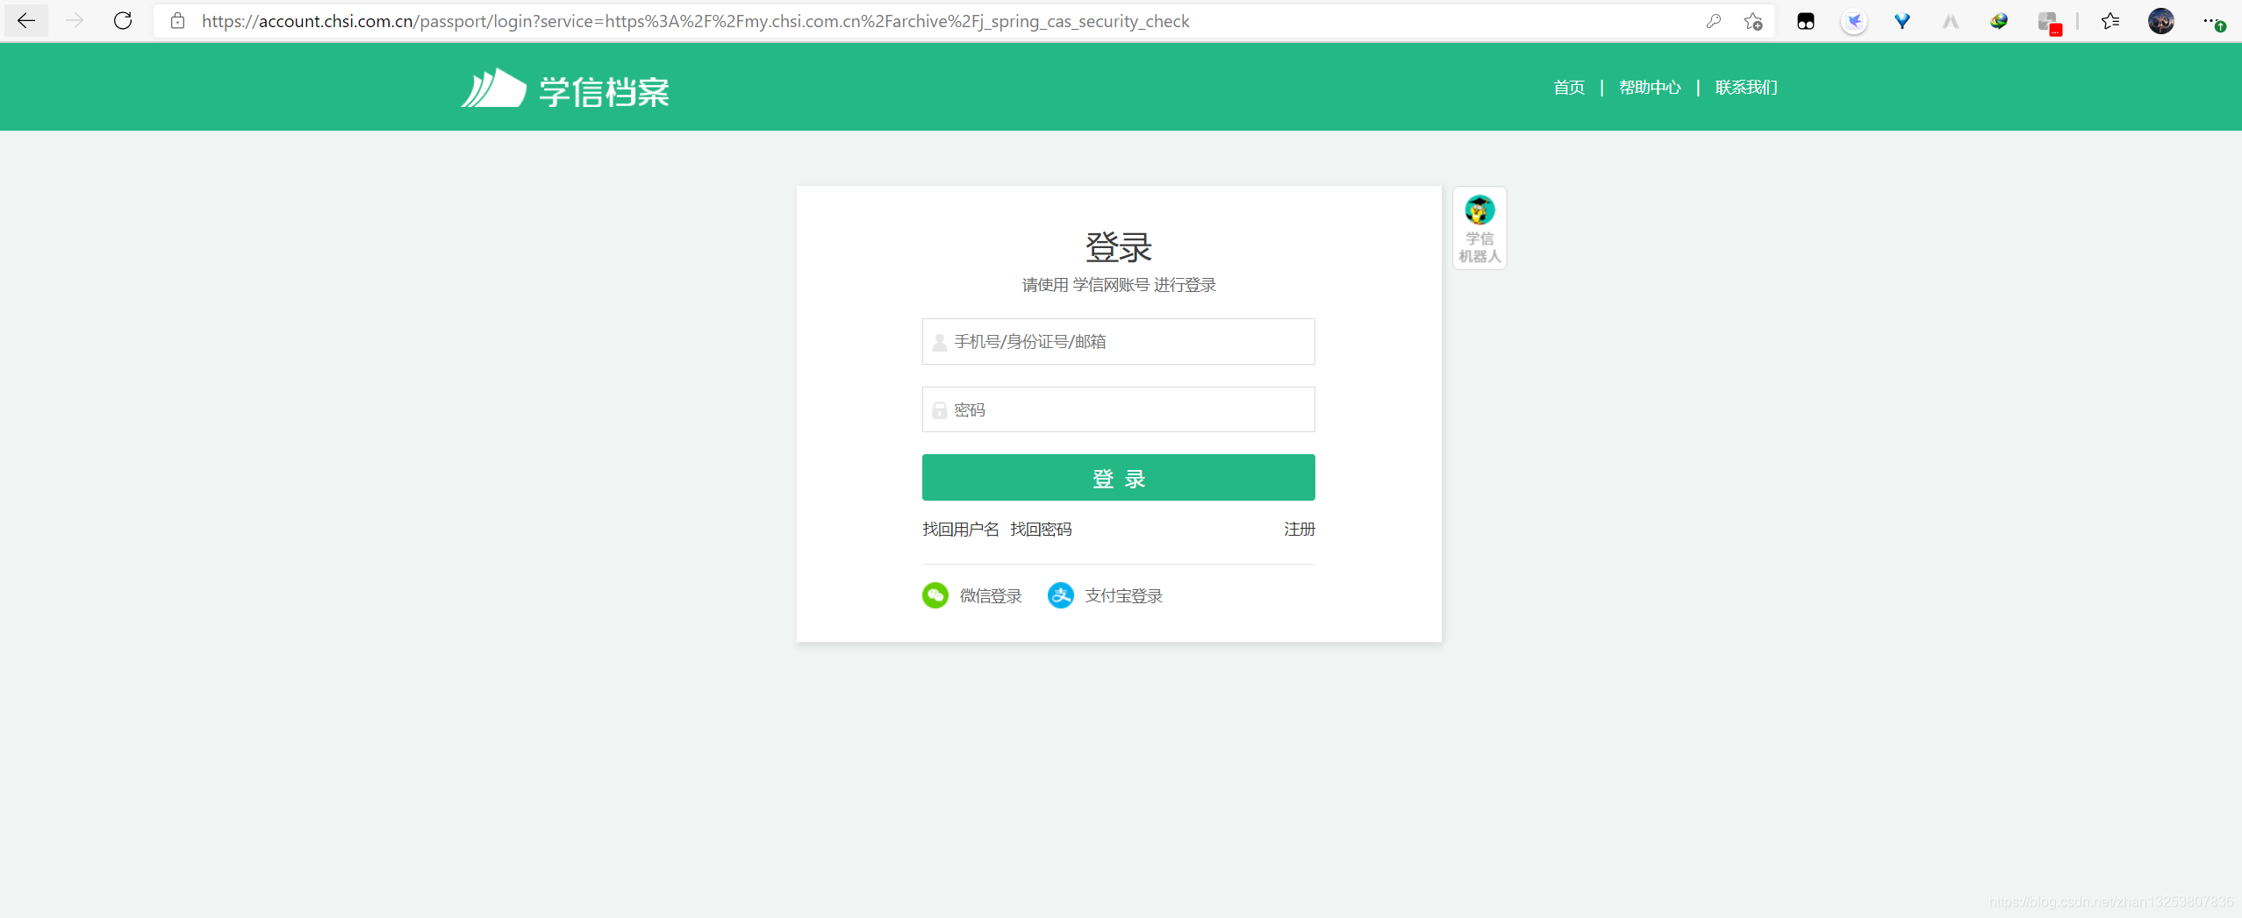Image resolution: width=2242 pixels, height=918 pixels.
Task: Open the 注册 registration link
Action: coord(1299,528)
